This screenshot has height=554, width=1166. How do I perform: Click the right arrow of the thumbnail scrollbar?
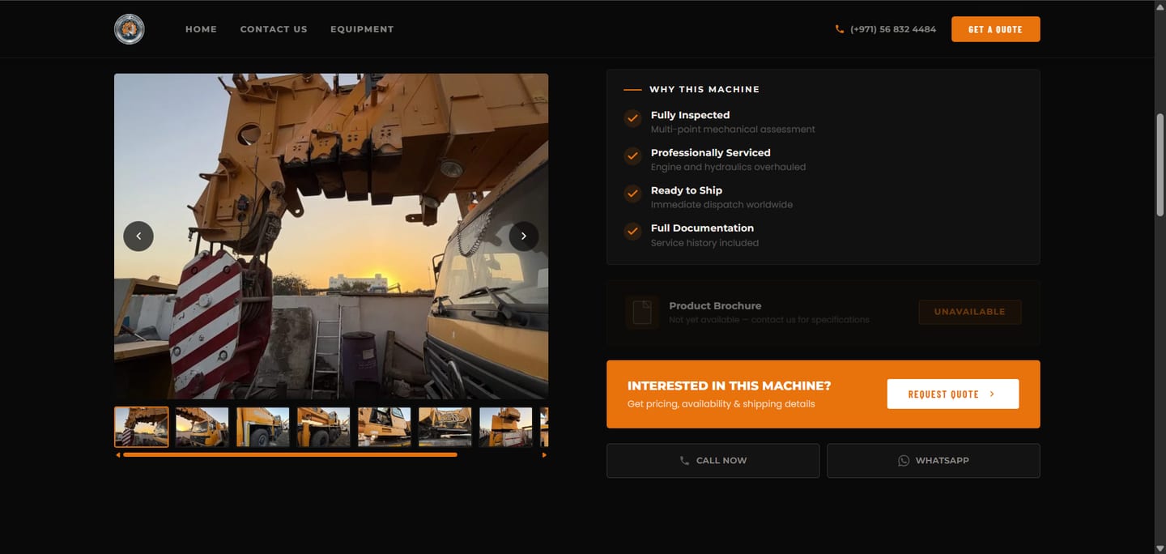tap(544, 455)
